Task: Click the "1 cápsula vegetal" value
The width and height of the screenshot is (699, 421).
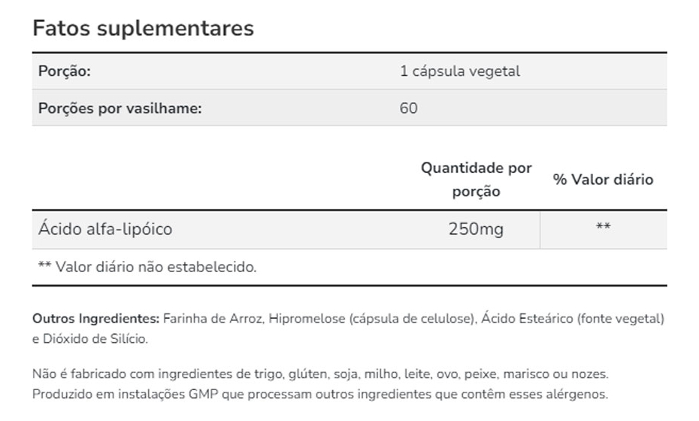Action: tap(460, 71)
